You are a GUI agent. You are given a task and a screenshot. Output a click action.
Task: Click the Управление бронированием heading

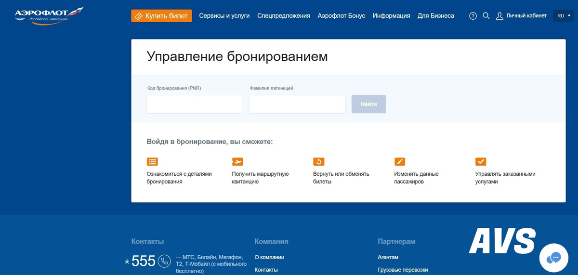pos(237,56)
